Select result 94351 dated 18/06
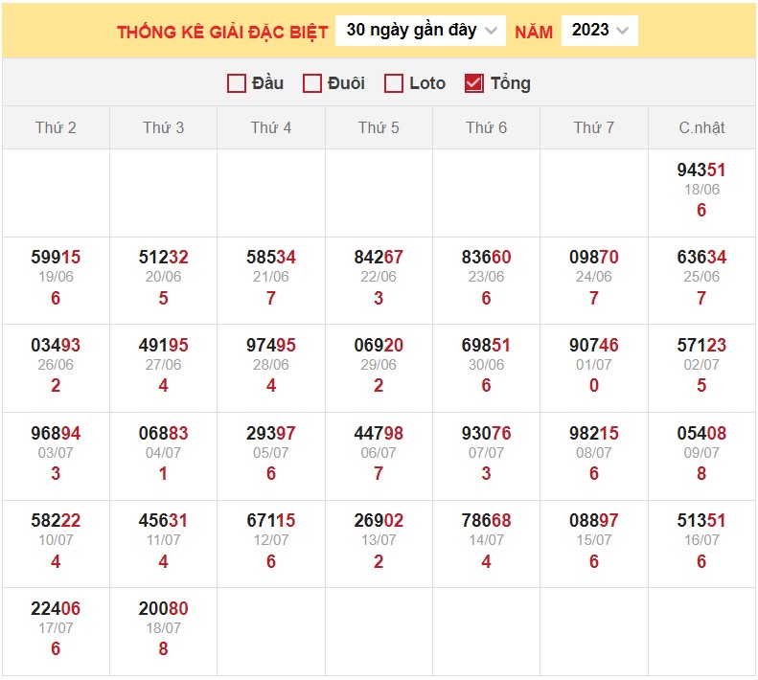 701,170
